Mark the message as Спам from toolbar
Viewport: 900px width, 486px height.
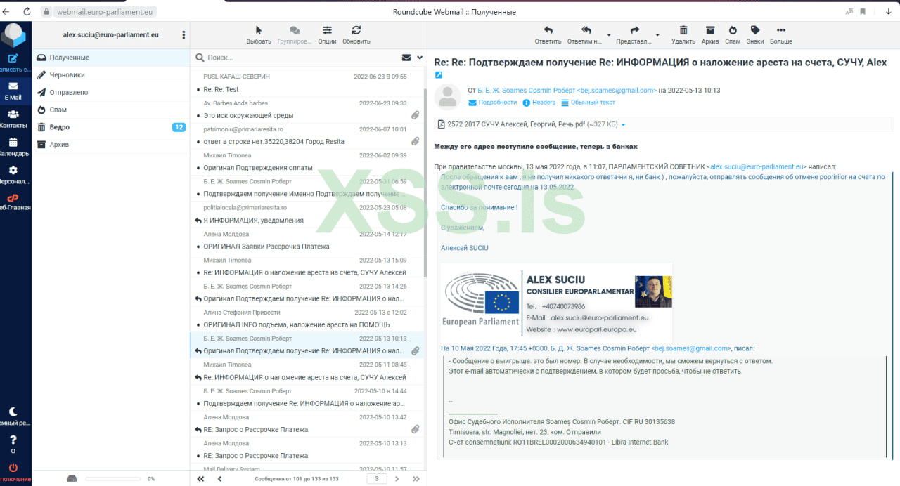733,34
